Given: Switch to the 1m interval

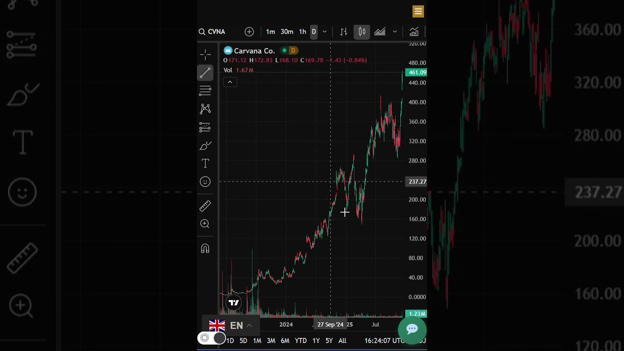Looking at the screenshot, I should [270, 32].
